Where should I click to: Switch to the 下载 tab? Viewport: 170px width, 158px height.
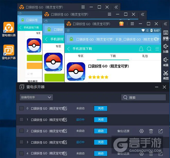113,56
